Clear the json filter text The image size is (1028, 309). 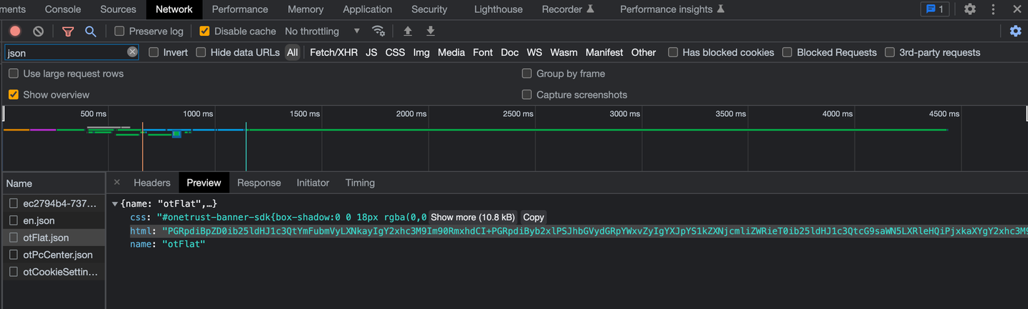tap(133, 52)
